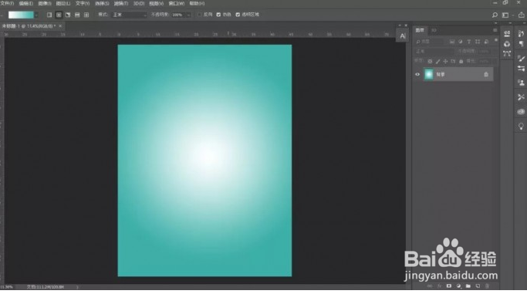Switch to the 图层 panel tab
Viewport: 527px width, 294px height.
[420, 30]
